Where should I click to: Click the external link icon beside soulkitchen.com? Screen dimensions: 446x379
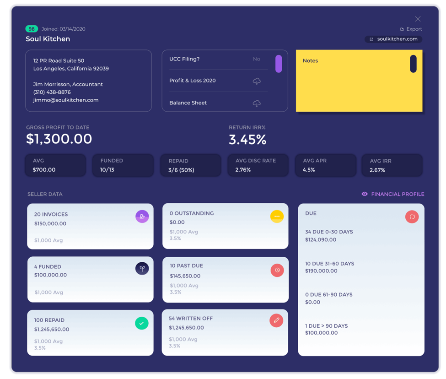(x=371, y=39)
